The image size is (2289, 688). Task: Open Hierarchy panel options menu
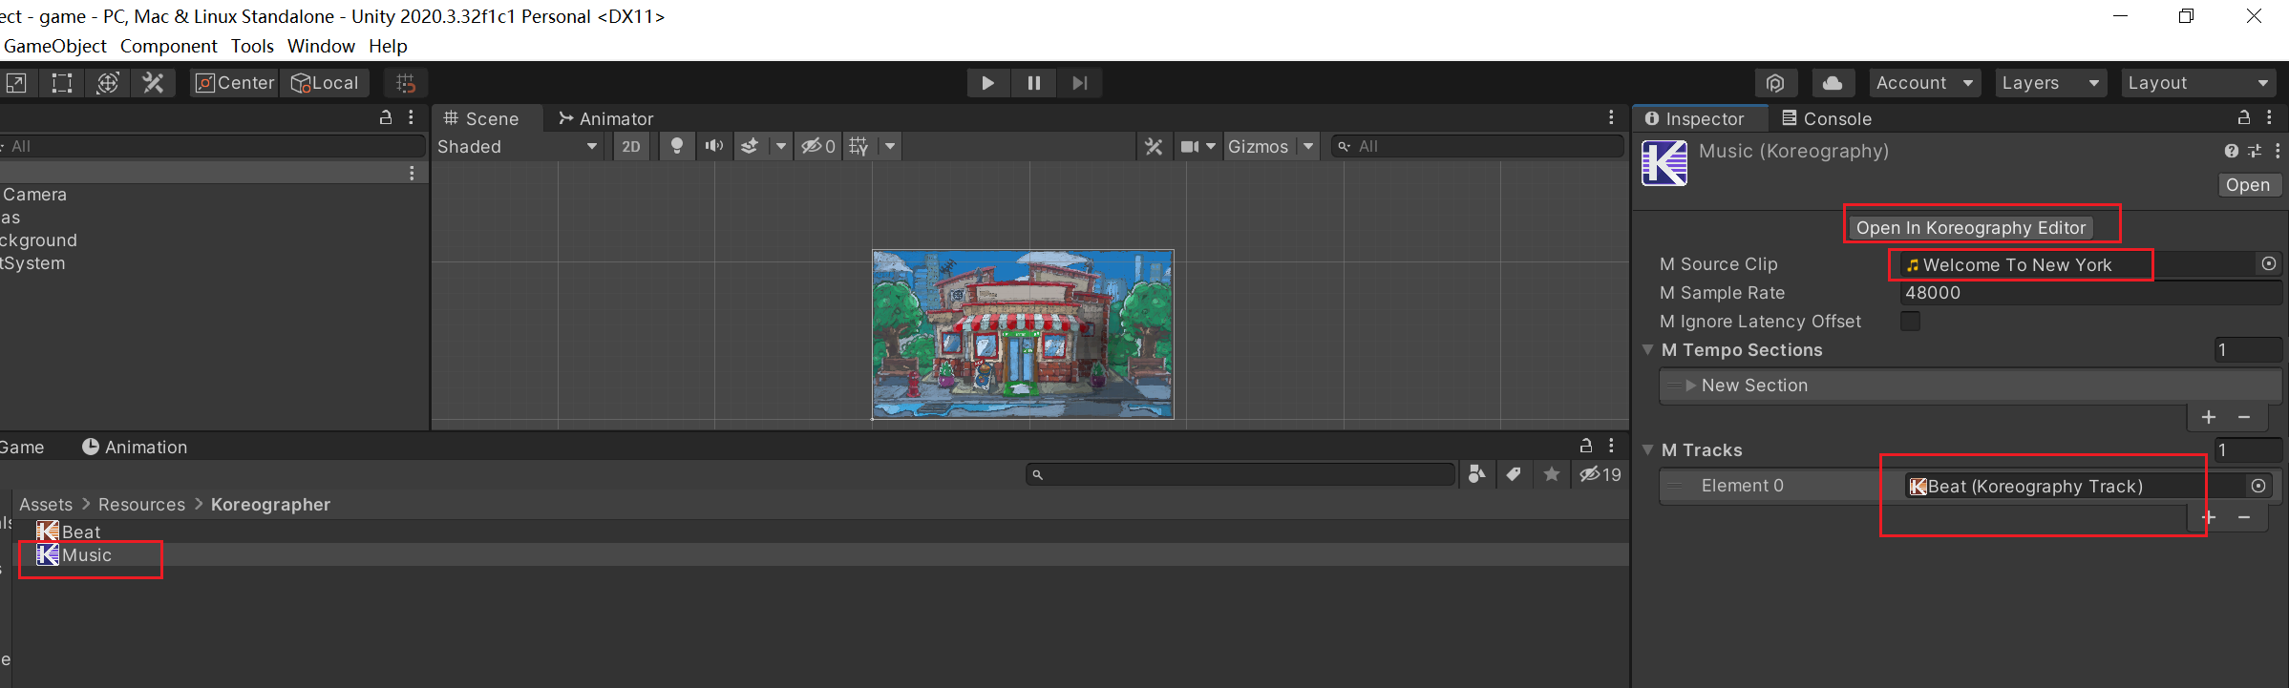[412, 117]
